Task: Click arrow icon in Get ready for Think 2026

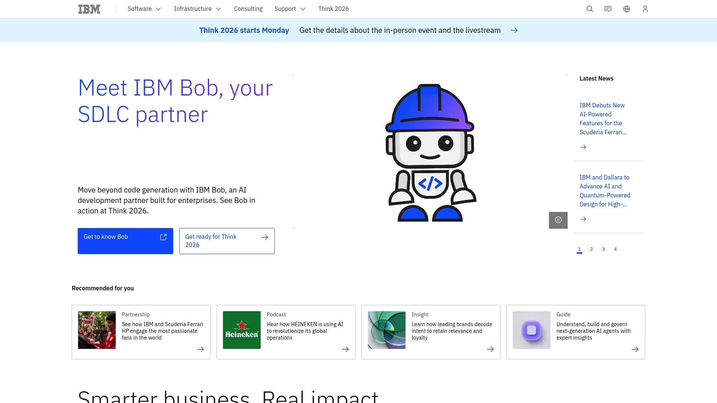Action: [265, 237]
